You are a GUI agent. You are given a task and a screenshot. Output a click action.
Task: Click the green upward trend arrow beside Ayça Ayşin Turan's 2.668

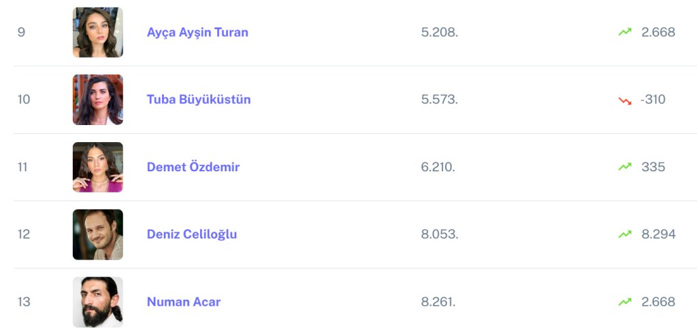pos(625,32)
